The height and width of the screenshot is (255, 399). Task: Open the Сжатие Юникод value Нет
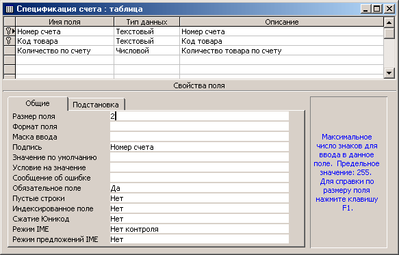point(200,219)
